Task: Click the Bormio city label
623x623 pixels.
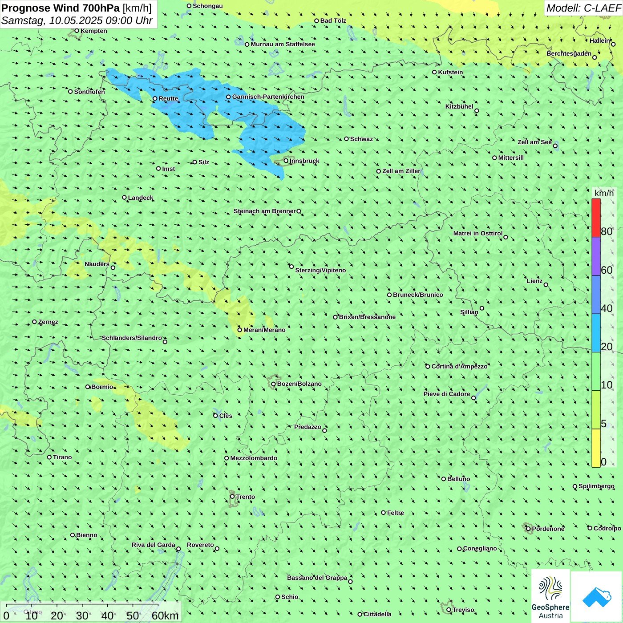Action: point(102,387)
